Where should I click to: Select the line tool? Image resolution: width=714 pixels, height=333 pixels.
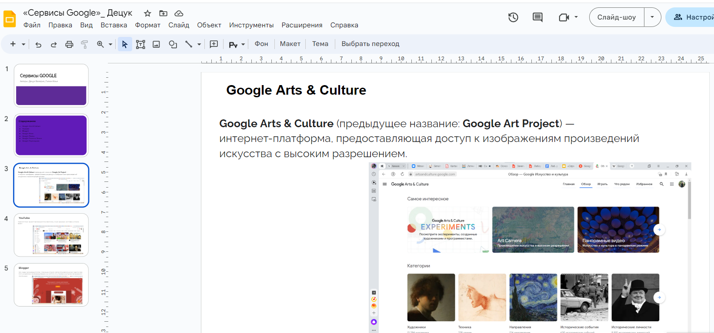[189, 44]
